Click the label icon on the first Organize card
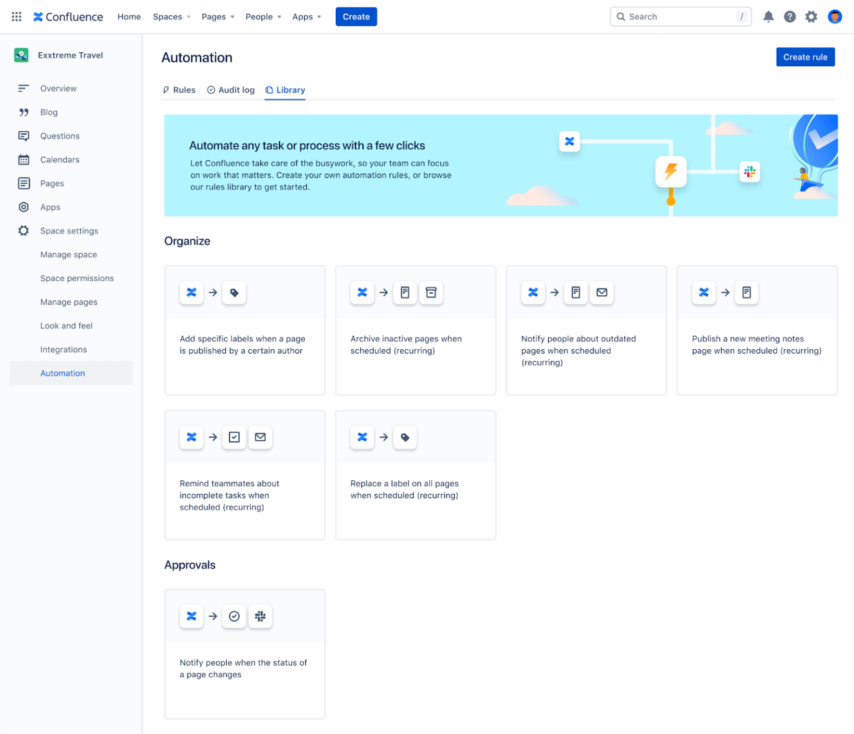 coord(234,292)
